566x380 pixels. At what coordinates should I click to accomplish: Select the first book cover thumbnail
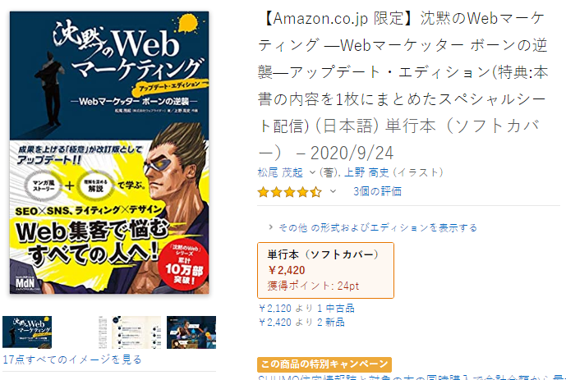click(27, 332)
